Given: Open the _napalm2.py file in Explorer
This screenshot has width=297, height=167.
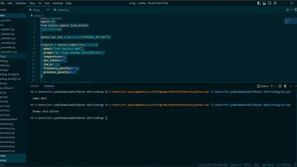Looking at the screenshot, I should tap(7, 34).
